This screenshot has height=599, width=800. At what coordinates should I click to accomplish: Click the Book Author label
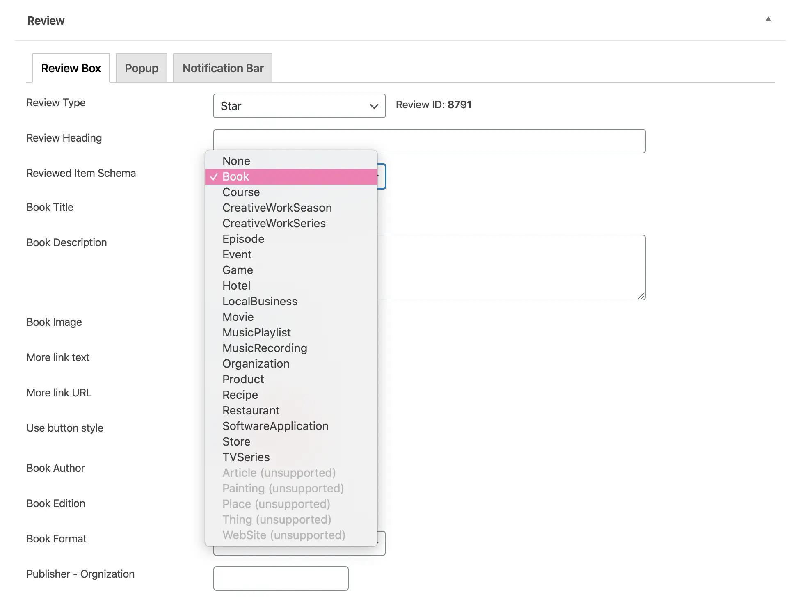(55, 468)
